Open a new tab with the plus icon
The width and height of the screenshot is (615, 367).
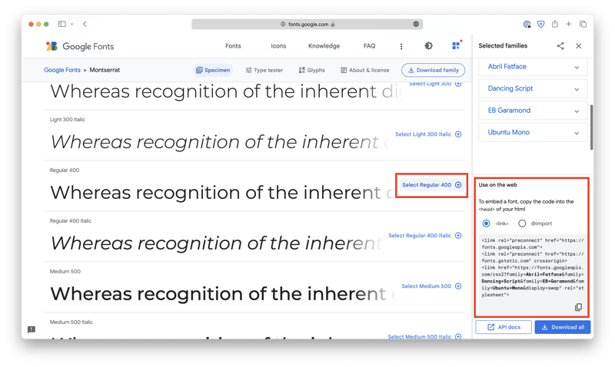(x=568, y=24)
